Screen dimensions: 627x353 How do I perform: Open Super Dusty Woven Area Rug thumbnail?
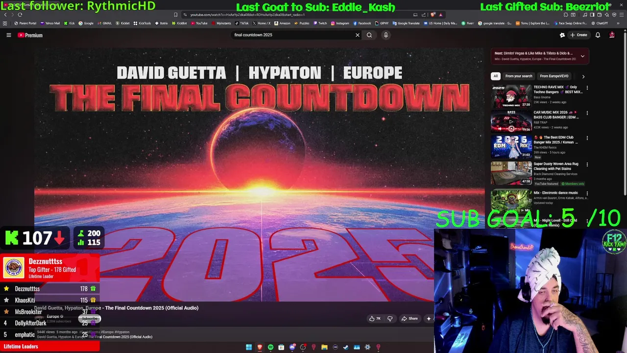coord(511,173)
